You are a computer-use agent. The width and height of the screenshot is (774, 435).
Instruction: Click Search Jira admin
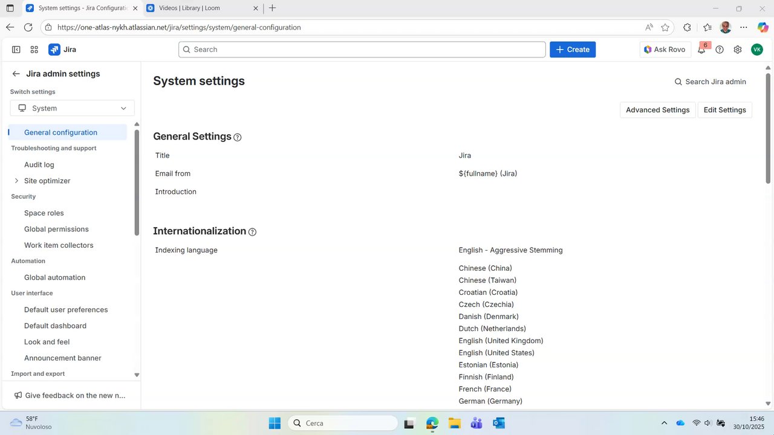(x=711, y=82)
